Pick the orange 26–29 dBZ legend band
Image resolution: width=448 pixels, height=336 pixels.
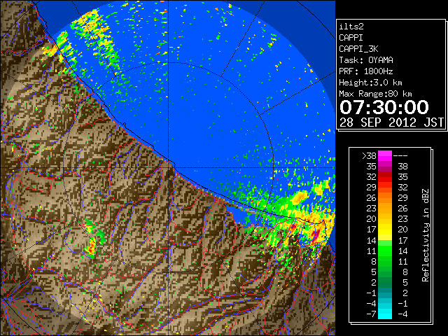(385, 198)
